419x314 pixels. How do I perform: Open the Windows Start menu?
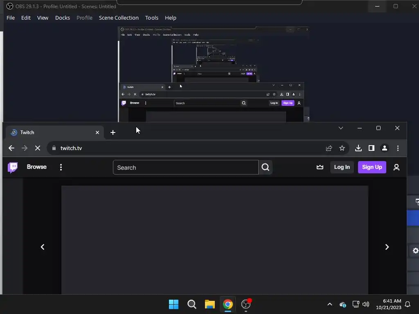(x=173, y=304)
